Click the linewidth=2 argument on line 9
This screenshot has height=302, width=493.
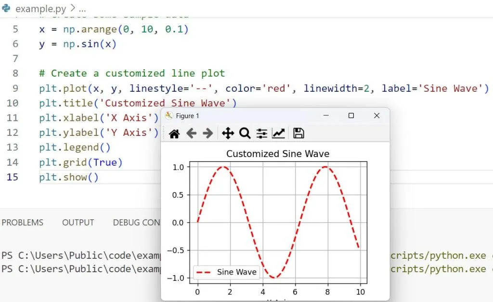click(336, 88)
